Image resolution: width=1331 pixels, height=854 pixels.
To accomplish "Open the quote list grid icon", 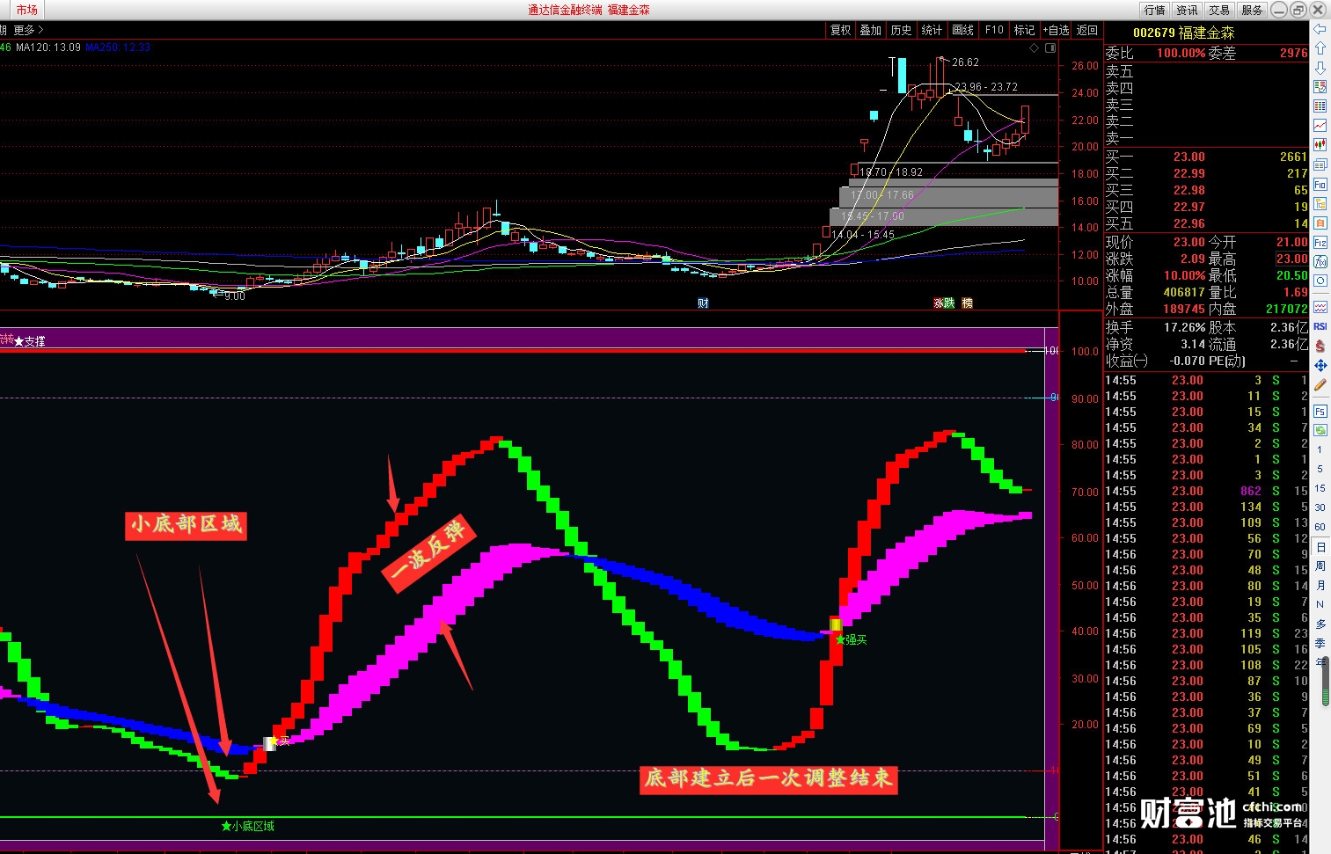I will (1320, 106).
